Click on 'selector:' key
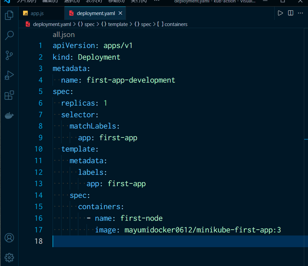Image resolution: width=308 pixels, height=266 pixels. (80, 115)
